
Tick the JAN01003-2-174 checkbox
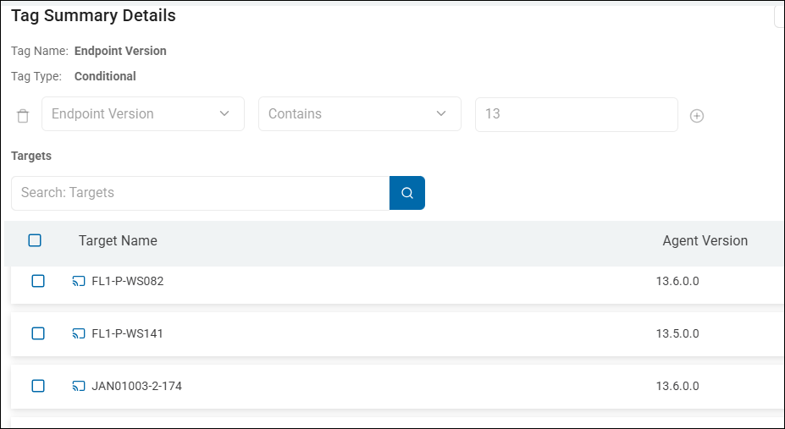click(x=38, y=386)
